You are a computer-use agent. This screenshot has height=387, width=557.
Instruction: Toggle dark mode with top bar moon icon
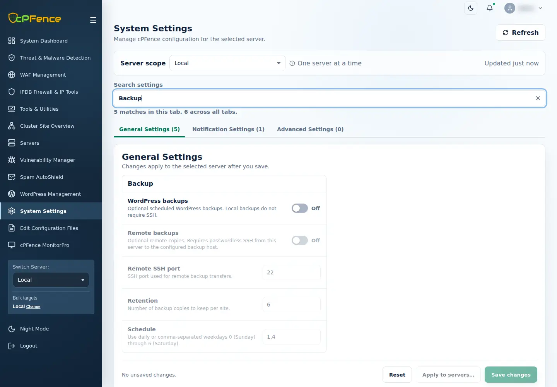coord(471,8)
